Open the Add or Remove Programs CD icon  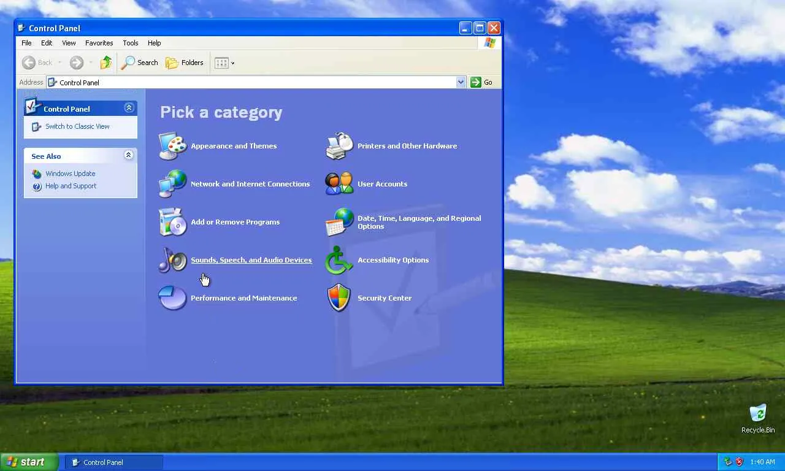click(x=173, y=222)
